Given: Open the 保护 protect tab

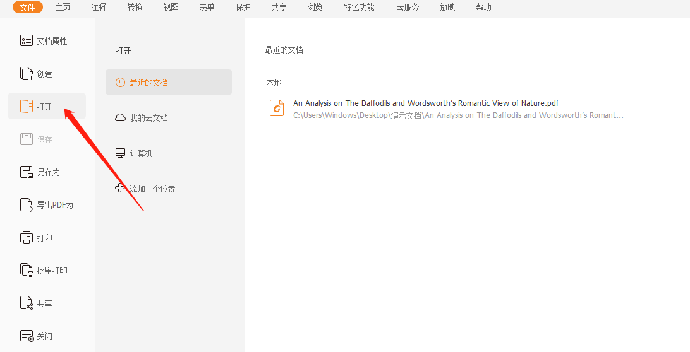Looking at the screenshot, I should (x=243, y=8).
